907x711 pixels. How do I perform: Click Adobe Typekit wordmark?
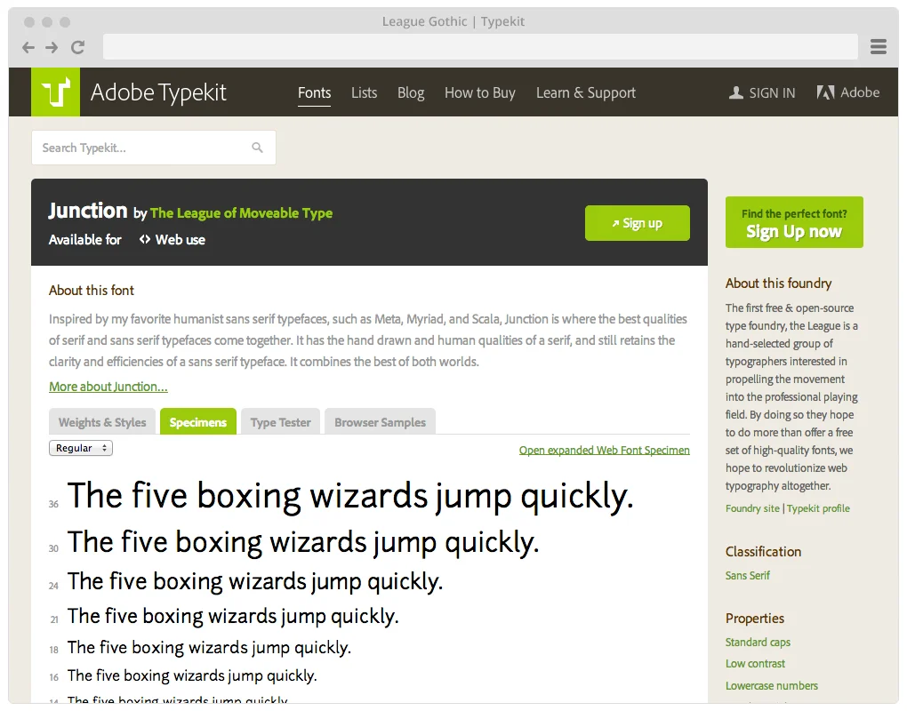158,92
